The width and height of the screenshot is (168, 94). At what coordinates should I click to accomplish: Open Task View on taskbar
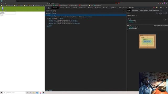(30, 93)
